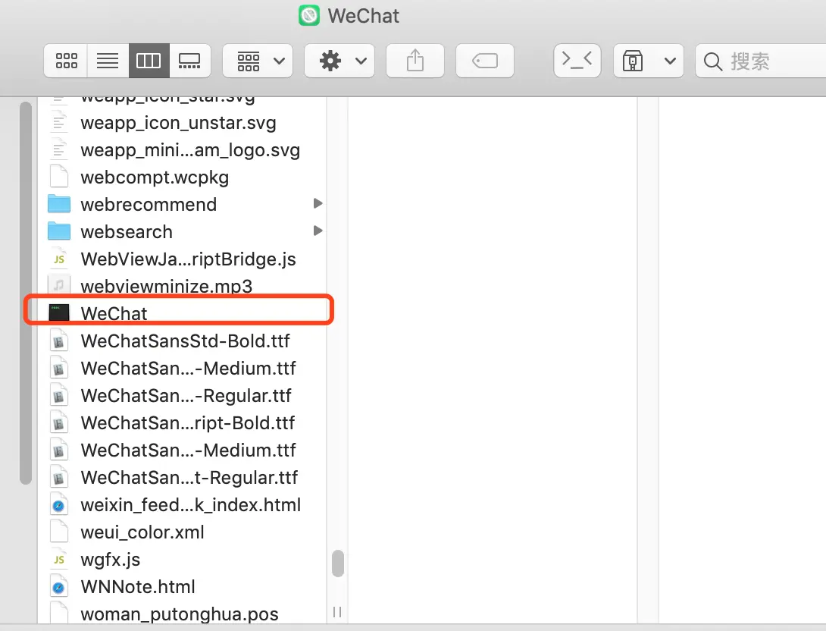Select WeChatSan...t-Regular.ttf font file

point(189,478)
